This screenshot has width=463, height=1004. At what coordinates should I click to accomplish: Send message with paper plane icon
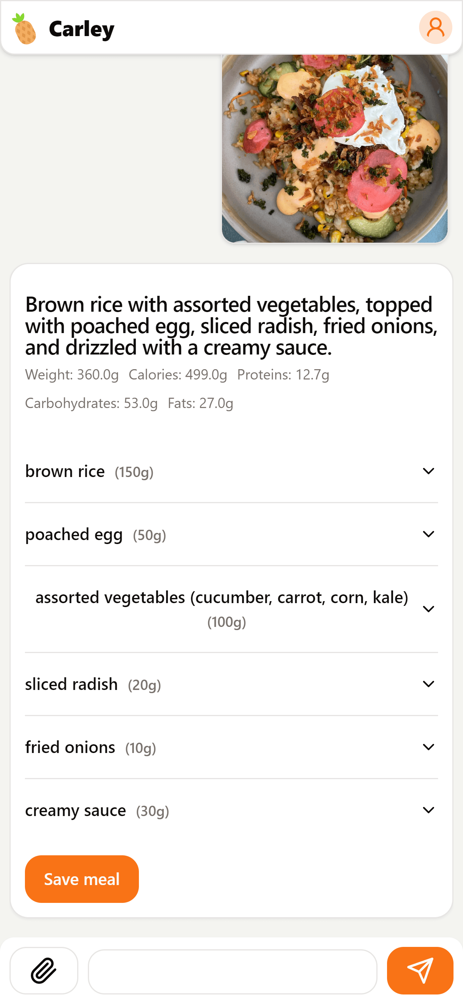click(x=420, y=970)
